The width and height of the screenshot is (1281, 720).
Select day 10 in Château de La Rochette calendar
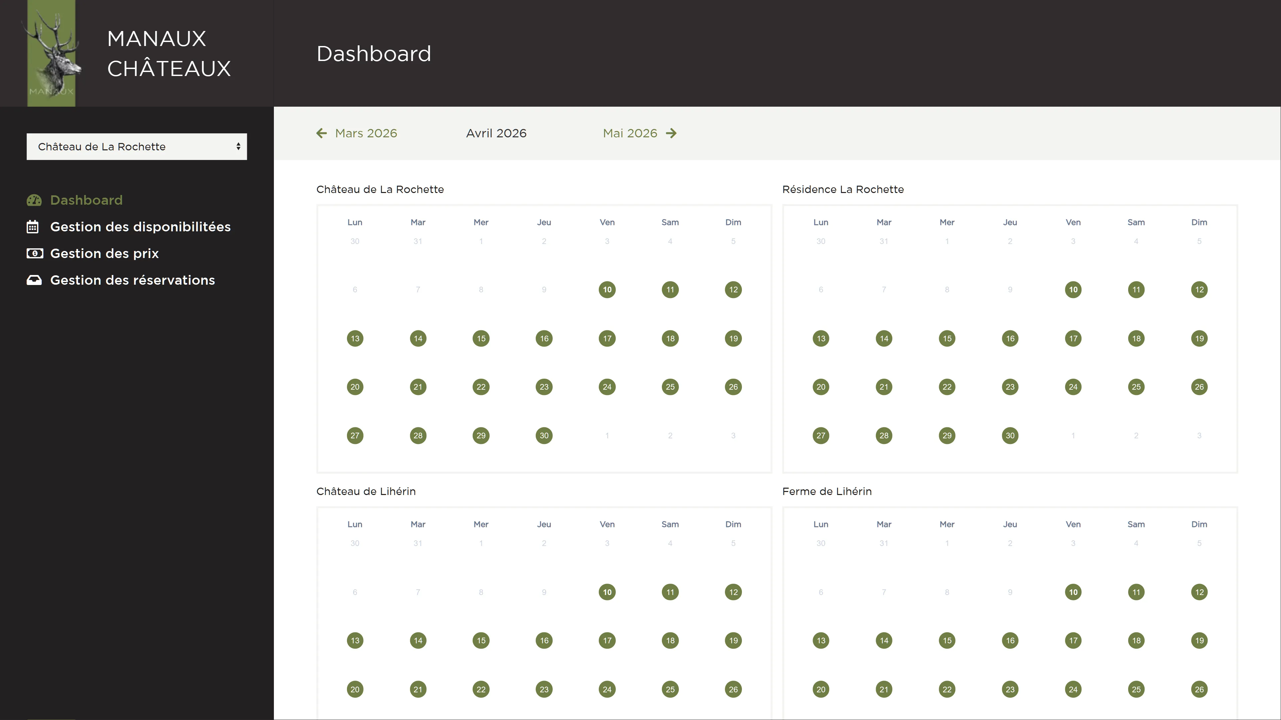[x=607, y=290]
